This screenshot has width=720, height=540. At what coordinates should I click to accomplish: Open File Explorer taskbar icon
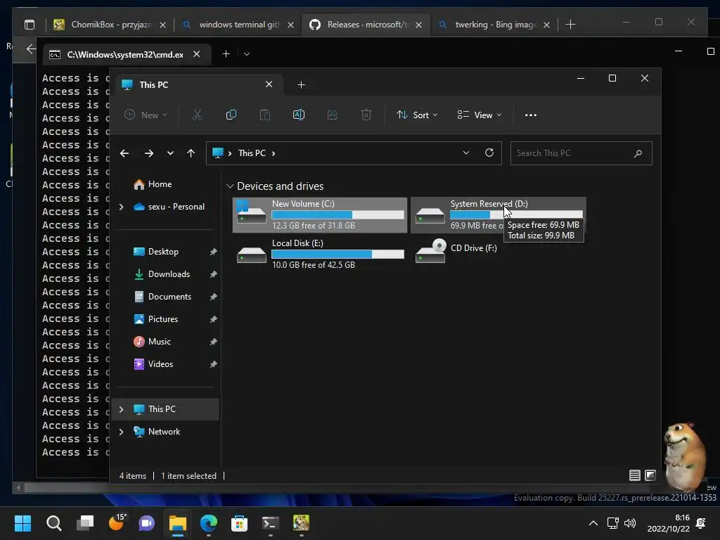point(178,523)
